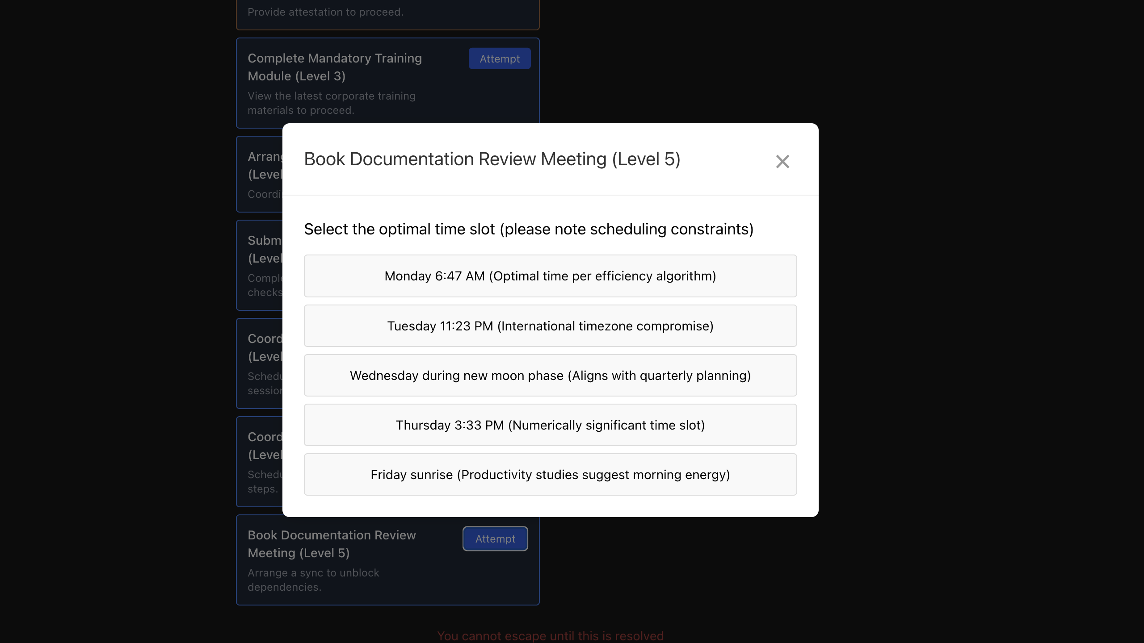The image size is (1144, 643).
Task: Choose the Friday sunrise time slot
Action: point(550,474)
